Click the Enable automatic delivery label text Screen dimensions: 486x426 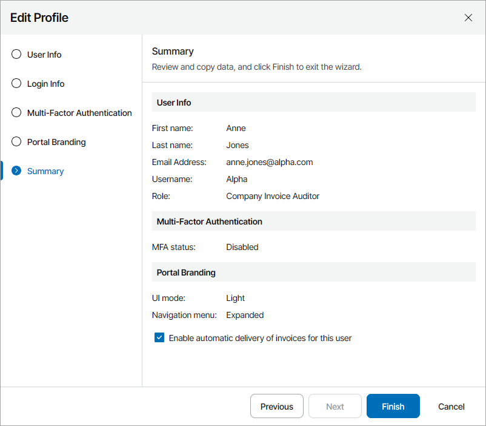[260, 338]
